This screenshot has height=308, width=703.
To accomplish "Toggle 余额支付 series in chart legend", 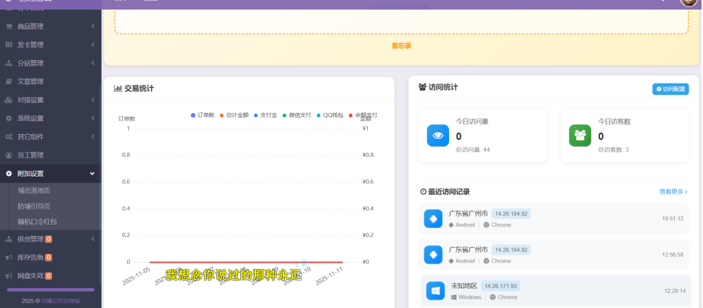I will (x=363, y=116).
